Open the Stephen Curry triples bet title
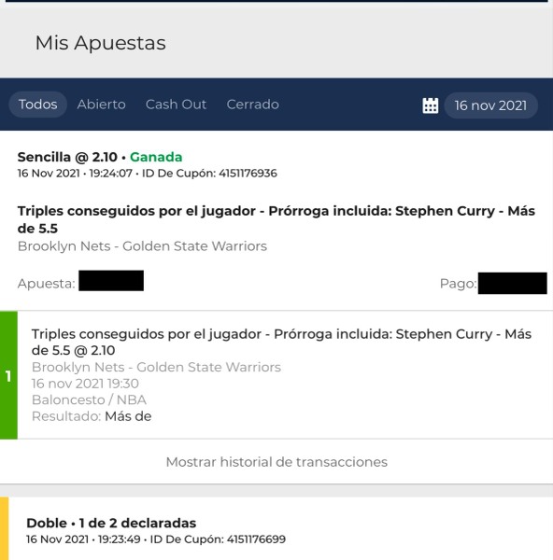The width and height of the screenshot is (553, 560). pos(276,219)
